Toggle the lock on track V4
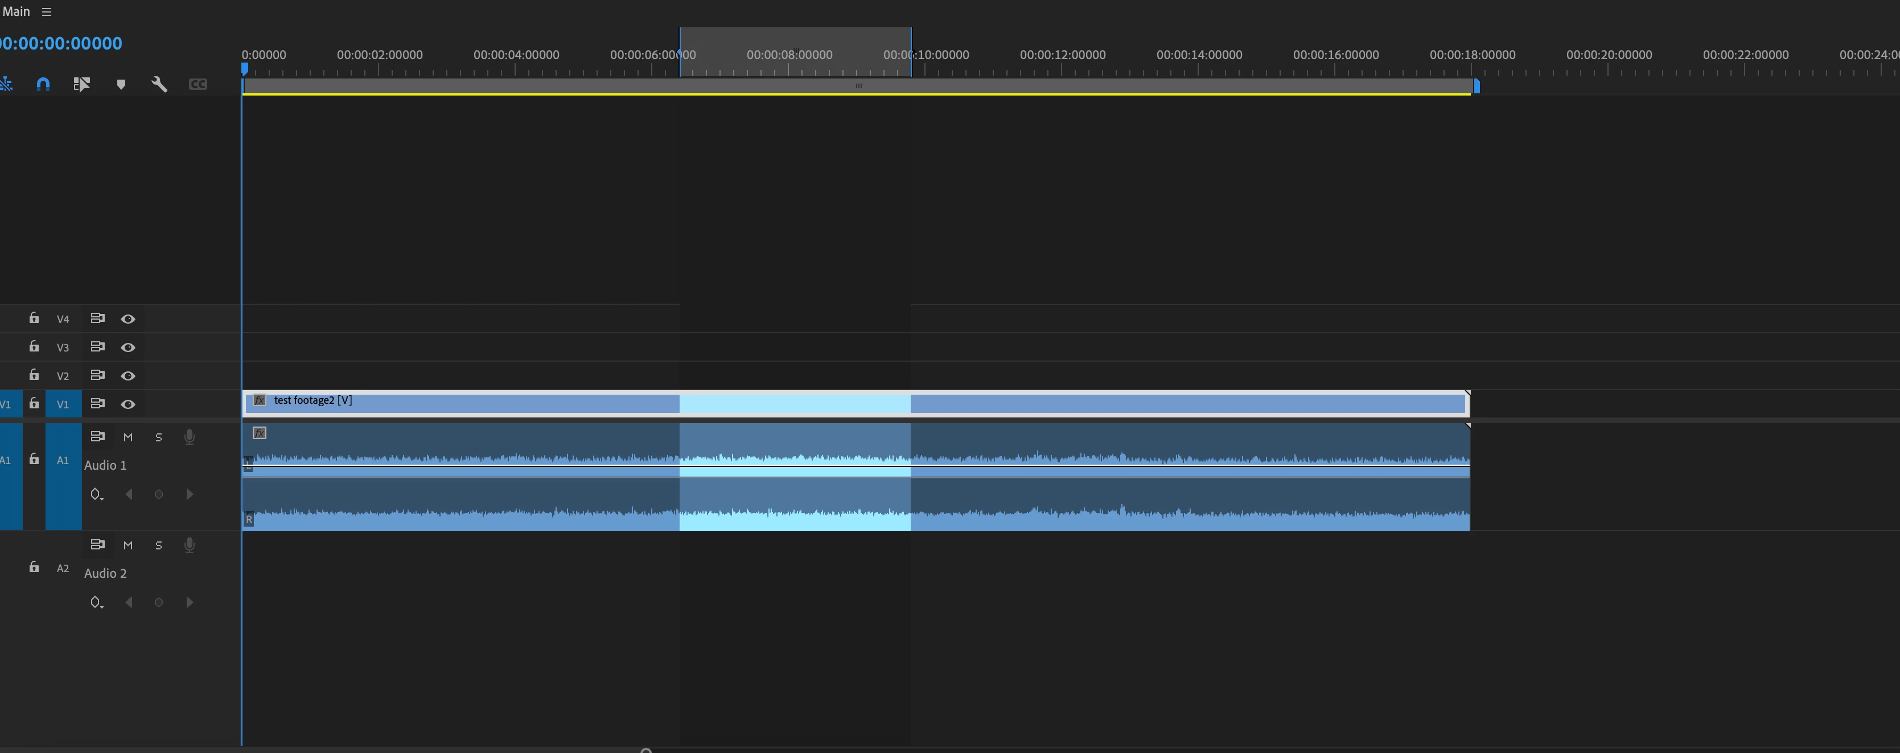1900x753 pixels. tap(34, 318)
